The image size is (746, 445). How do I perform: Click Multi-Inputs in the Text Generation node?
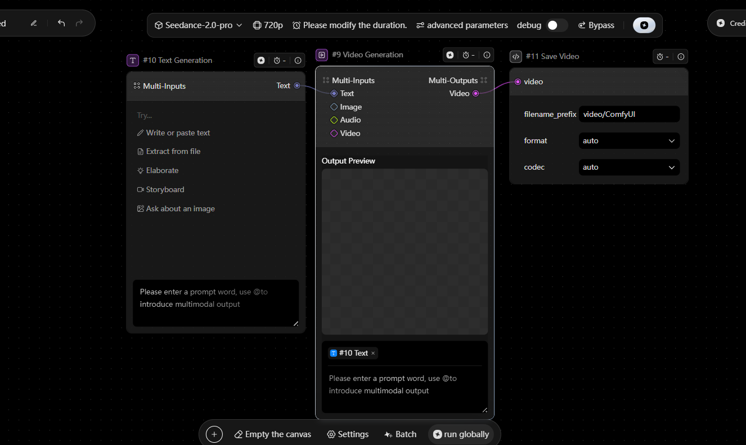tap(160, 86)
